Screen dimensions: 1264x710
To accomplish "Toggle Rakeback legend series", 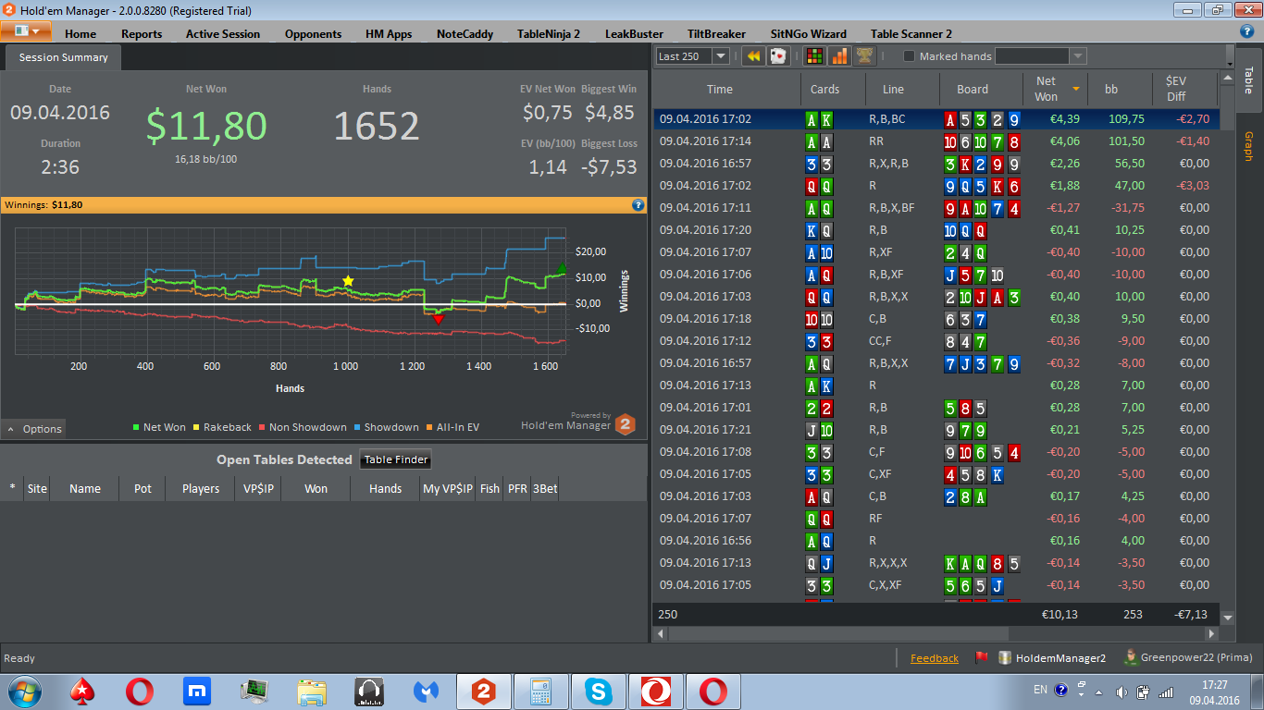I will tap(222, 427).
